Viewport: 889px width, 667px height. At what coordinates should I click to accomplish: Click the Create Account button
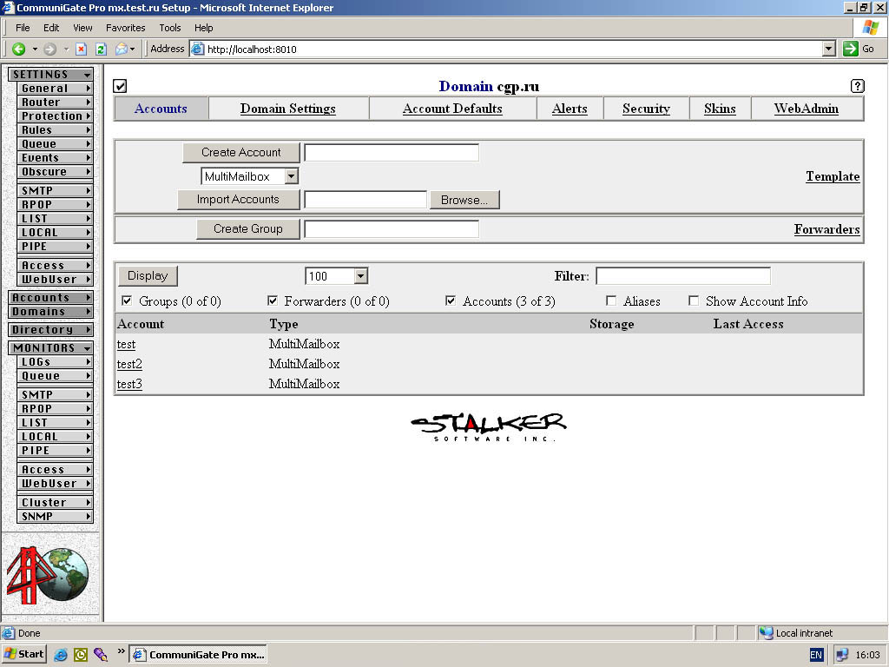(x=241, y=153)
